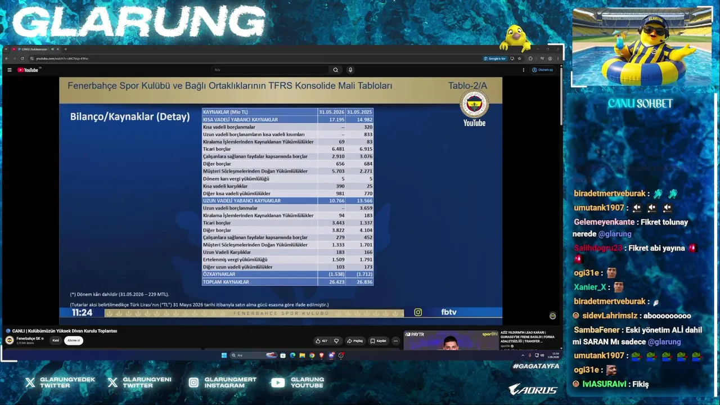Click the taskbar clock showing 11:24
The height and width of the screenshot is (405, 720).
555,355
